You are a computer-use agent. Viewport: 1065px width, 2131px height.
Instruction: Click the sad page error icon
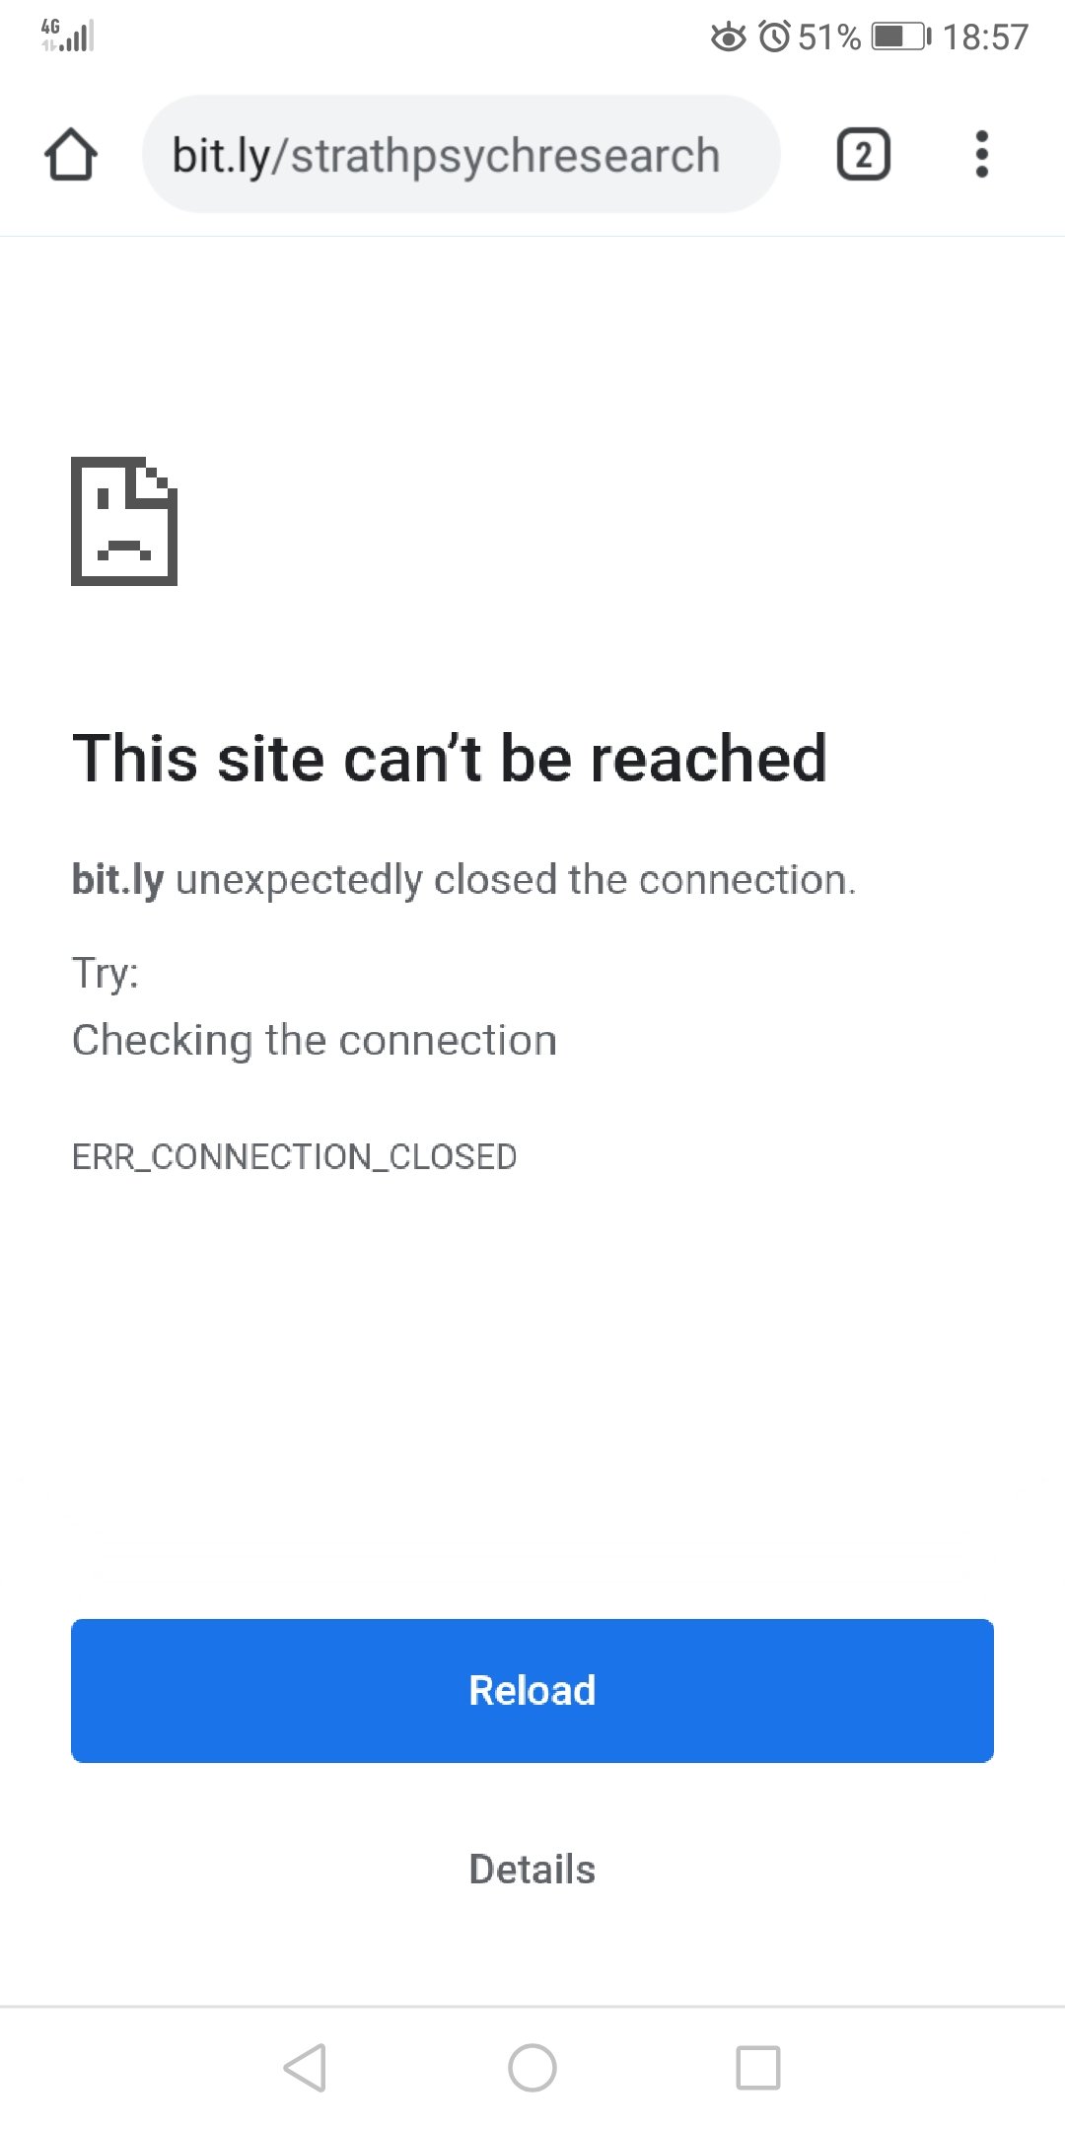click(124, 521)
